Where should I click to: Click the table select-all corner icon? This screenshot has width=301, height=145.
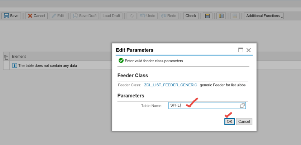pyautogui.click(x=6, y=57)
